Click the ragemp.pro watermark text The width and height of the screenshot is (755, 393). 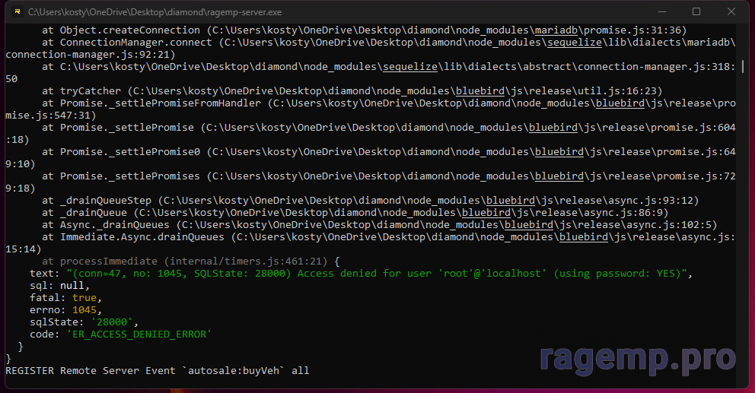[x=638, y=357]
